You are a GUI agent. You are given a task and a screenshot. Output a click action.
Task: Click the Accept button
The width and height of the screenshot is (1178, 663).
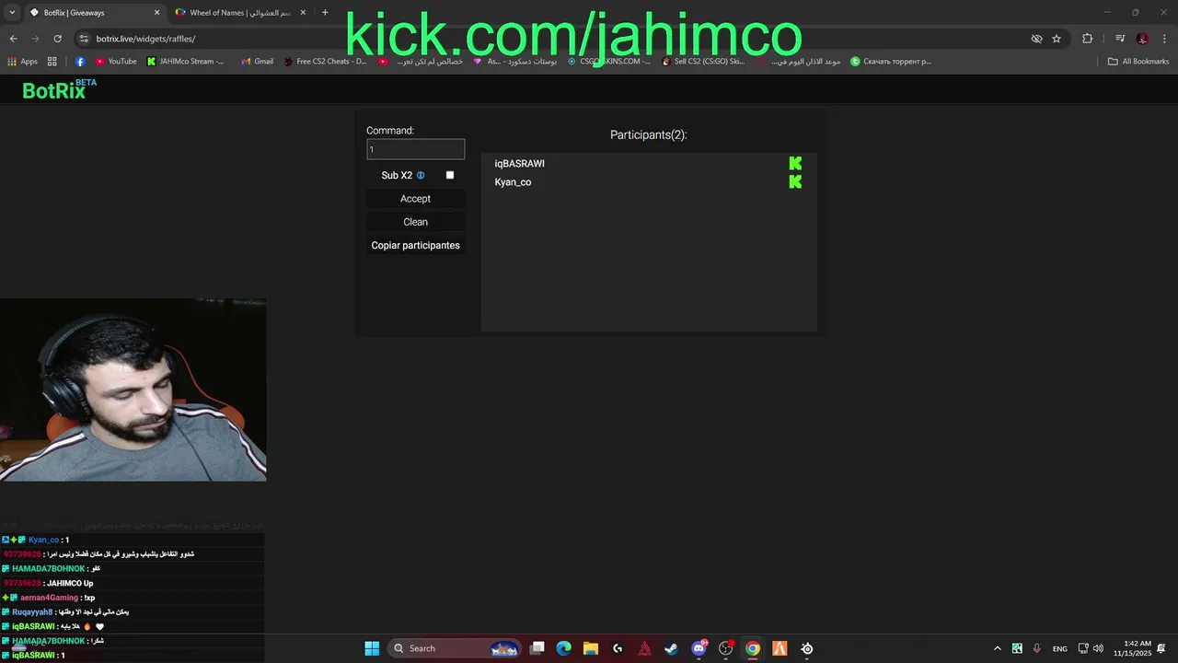coord(415,199)
